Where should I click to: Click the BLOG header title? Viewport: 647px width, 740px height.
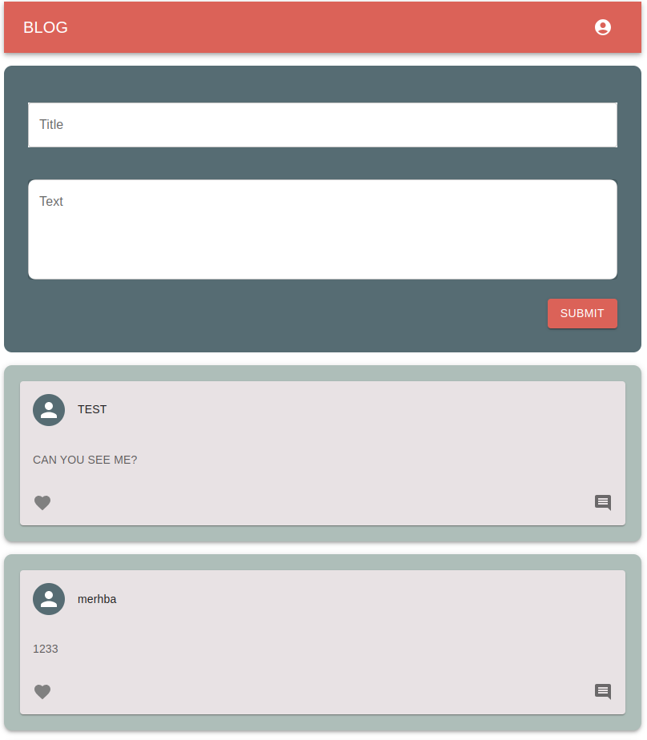[46, 27]
